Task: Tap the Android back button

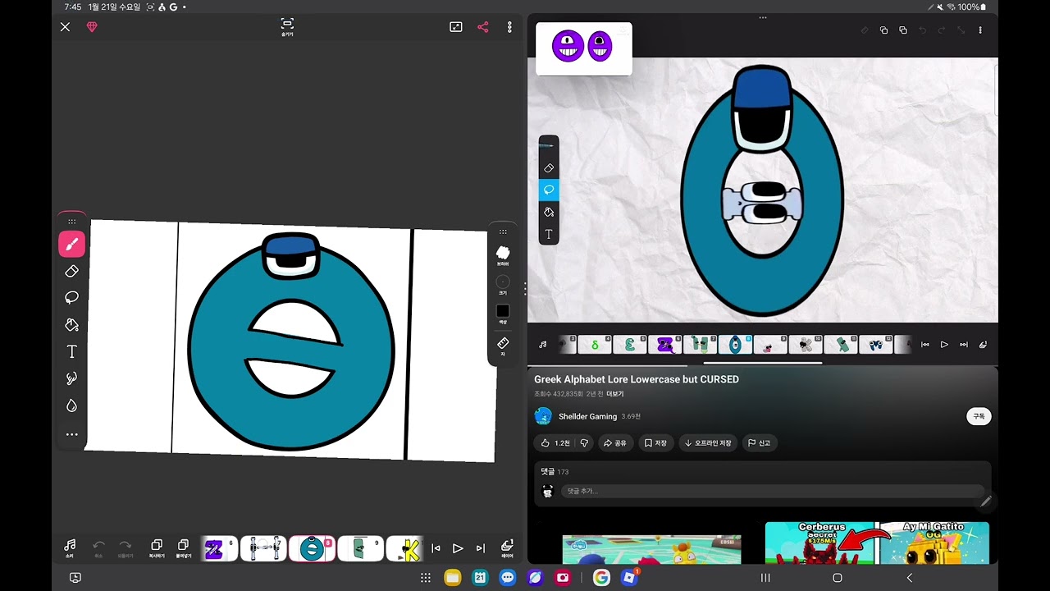Action: (909, 578)
